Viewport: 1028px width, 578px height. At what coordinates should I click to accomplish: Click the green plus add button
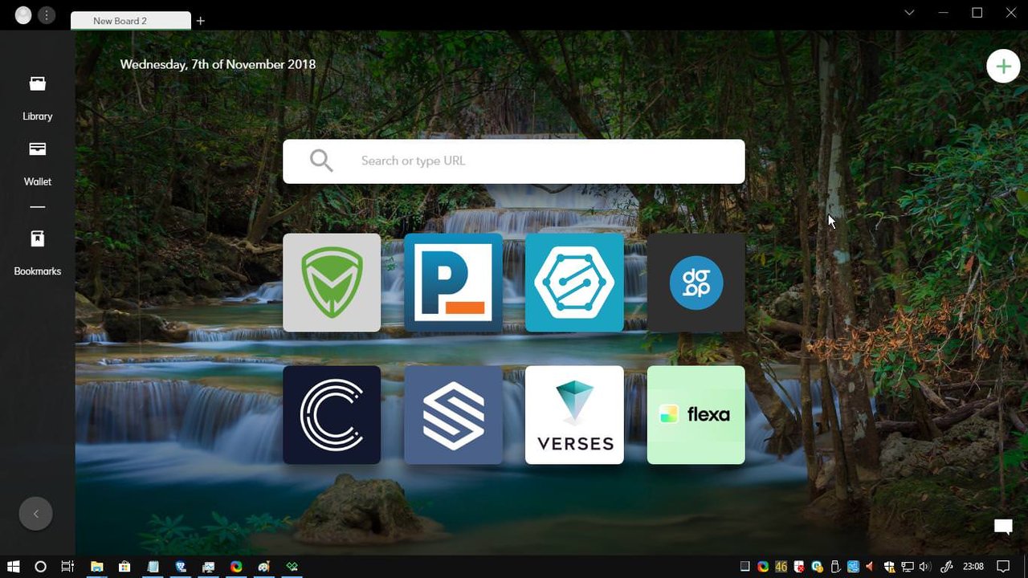1003,66
